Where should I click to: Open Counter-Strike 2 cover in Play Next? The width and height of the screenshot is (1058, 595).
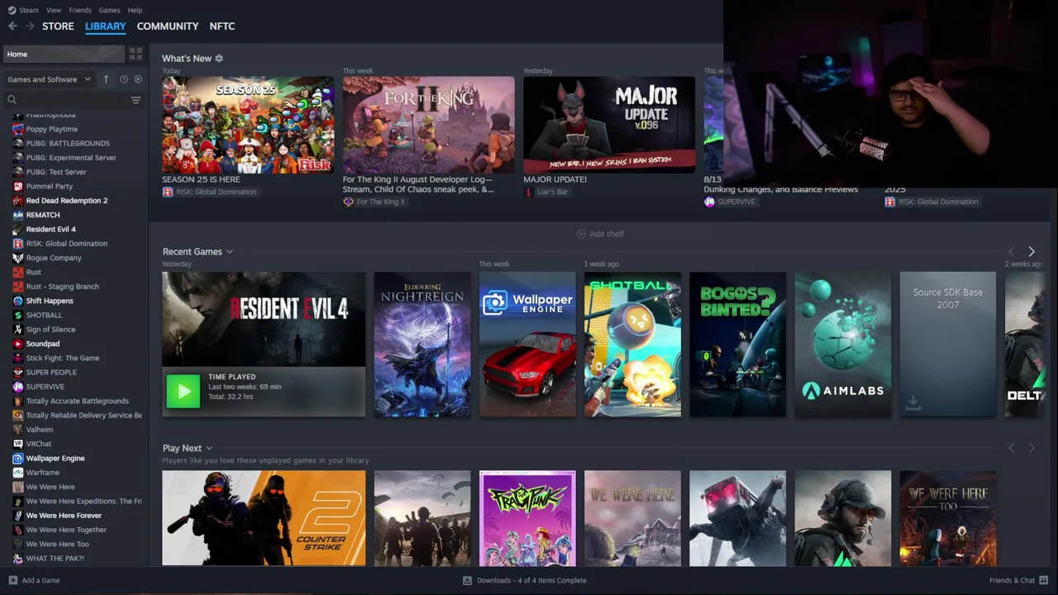point(264,518)
